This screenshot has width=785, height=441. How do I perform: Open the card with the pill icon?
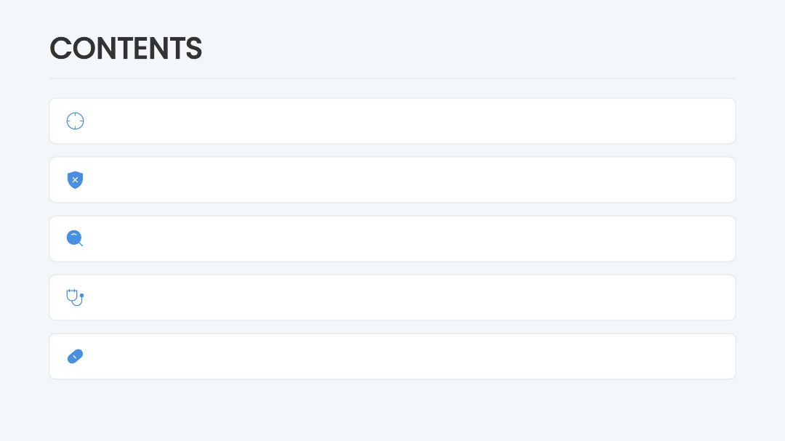coord(392,357)
